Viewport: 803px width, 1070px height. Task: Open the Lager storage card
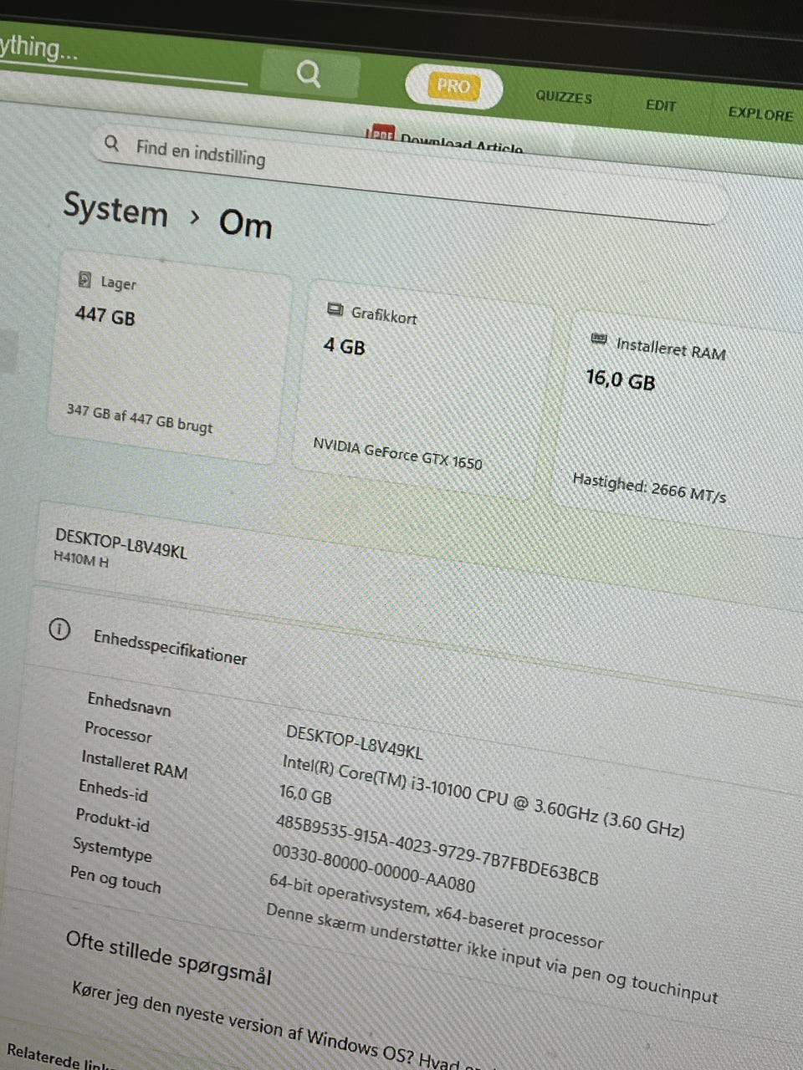pyautogui.click(x=168, y=355)
